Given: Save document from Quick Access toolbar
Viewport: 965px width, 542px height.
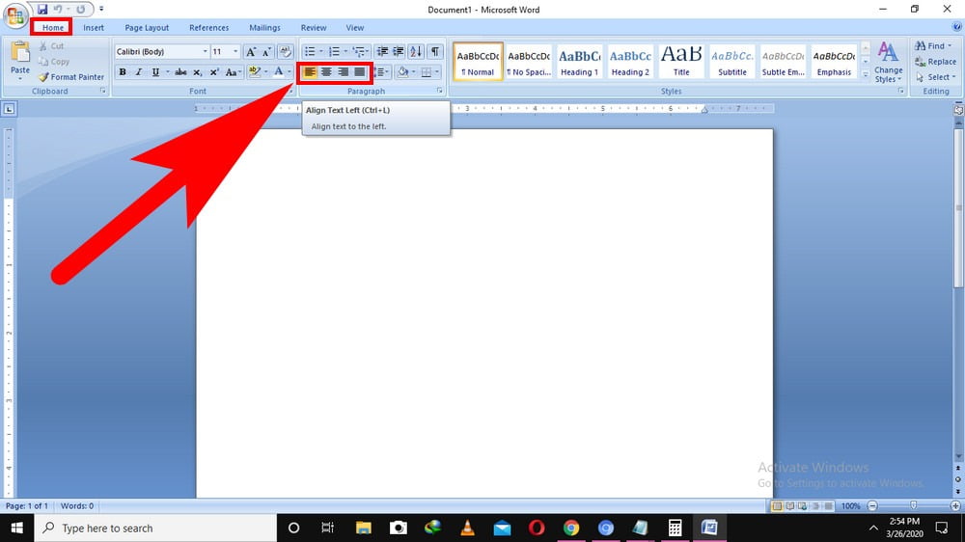Looking at the screenshot, I should point(41,10).
